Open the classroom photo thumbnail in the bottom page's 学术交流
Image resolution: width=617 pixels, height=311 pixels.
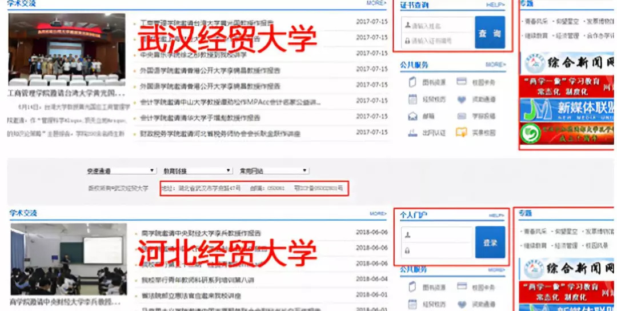69,259
